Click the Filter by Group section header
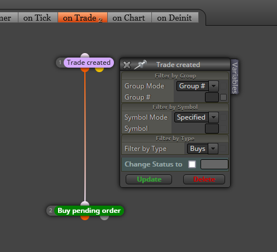 pyautogui.click(x=175, y=76)
